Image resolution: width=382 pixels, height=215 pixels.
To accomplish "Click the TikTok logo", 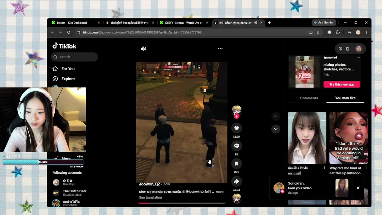I will pos(64,46).
